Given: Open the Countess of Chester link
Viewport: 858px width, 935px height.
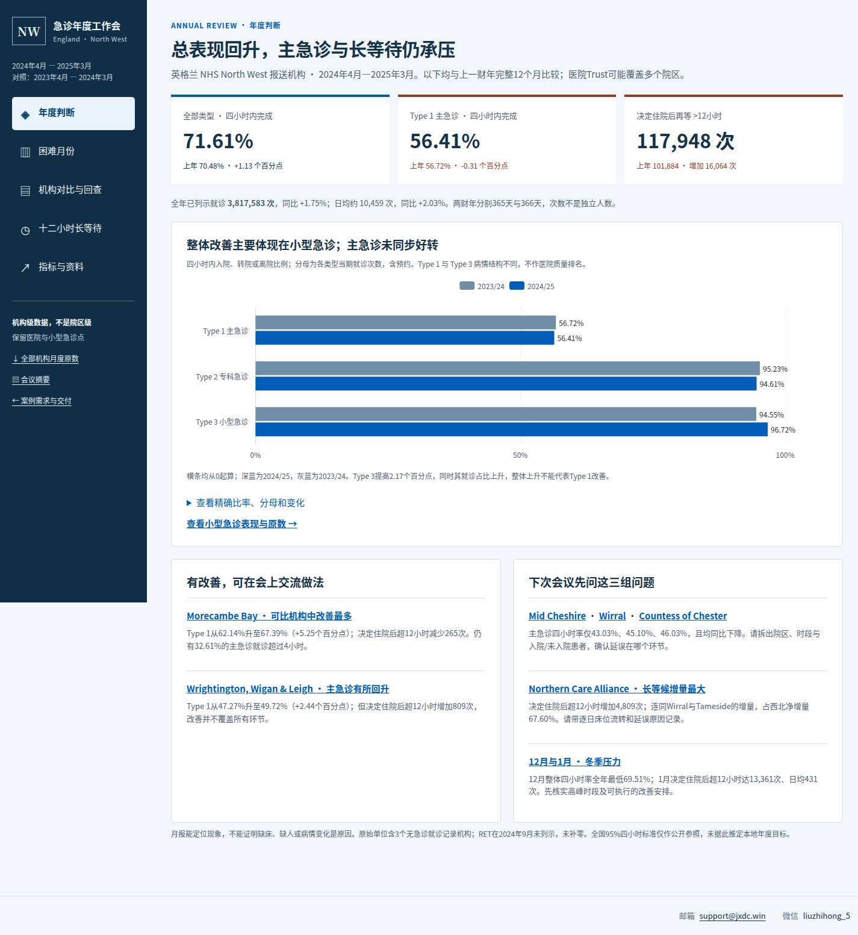Looking at the screenshot, I should coord(683,616).
